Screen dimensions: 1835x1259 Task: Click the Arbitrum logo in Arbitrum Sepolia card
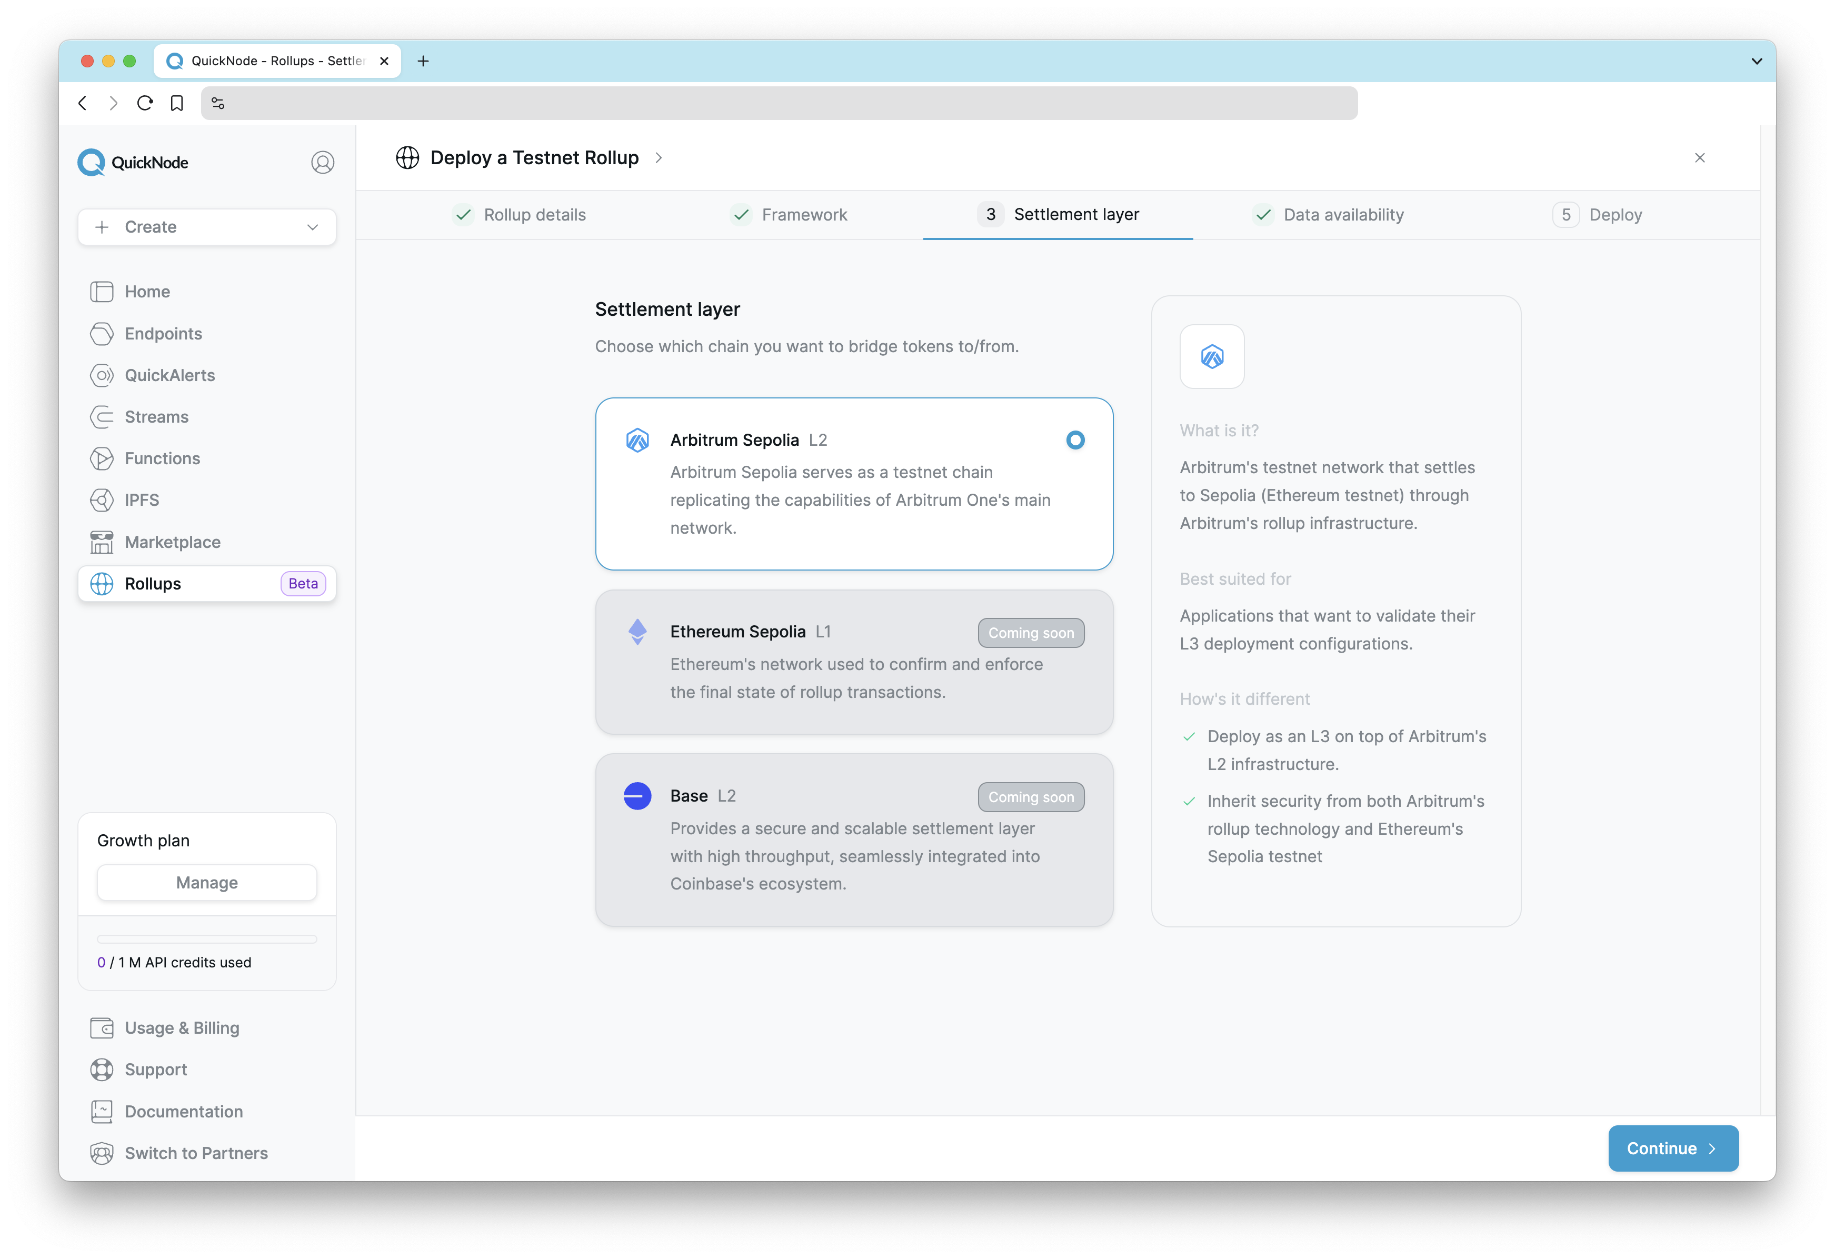click(x=637, y=439)
